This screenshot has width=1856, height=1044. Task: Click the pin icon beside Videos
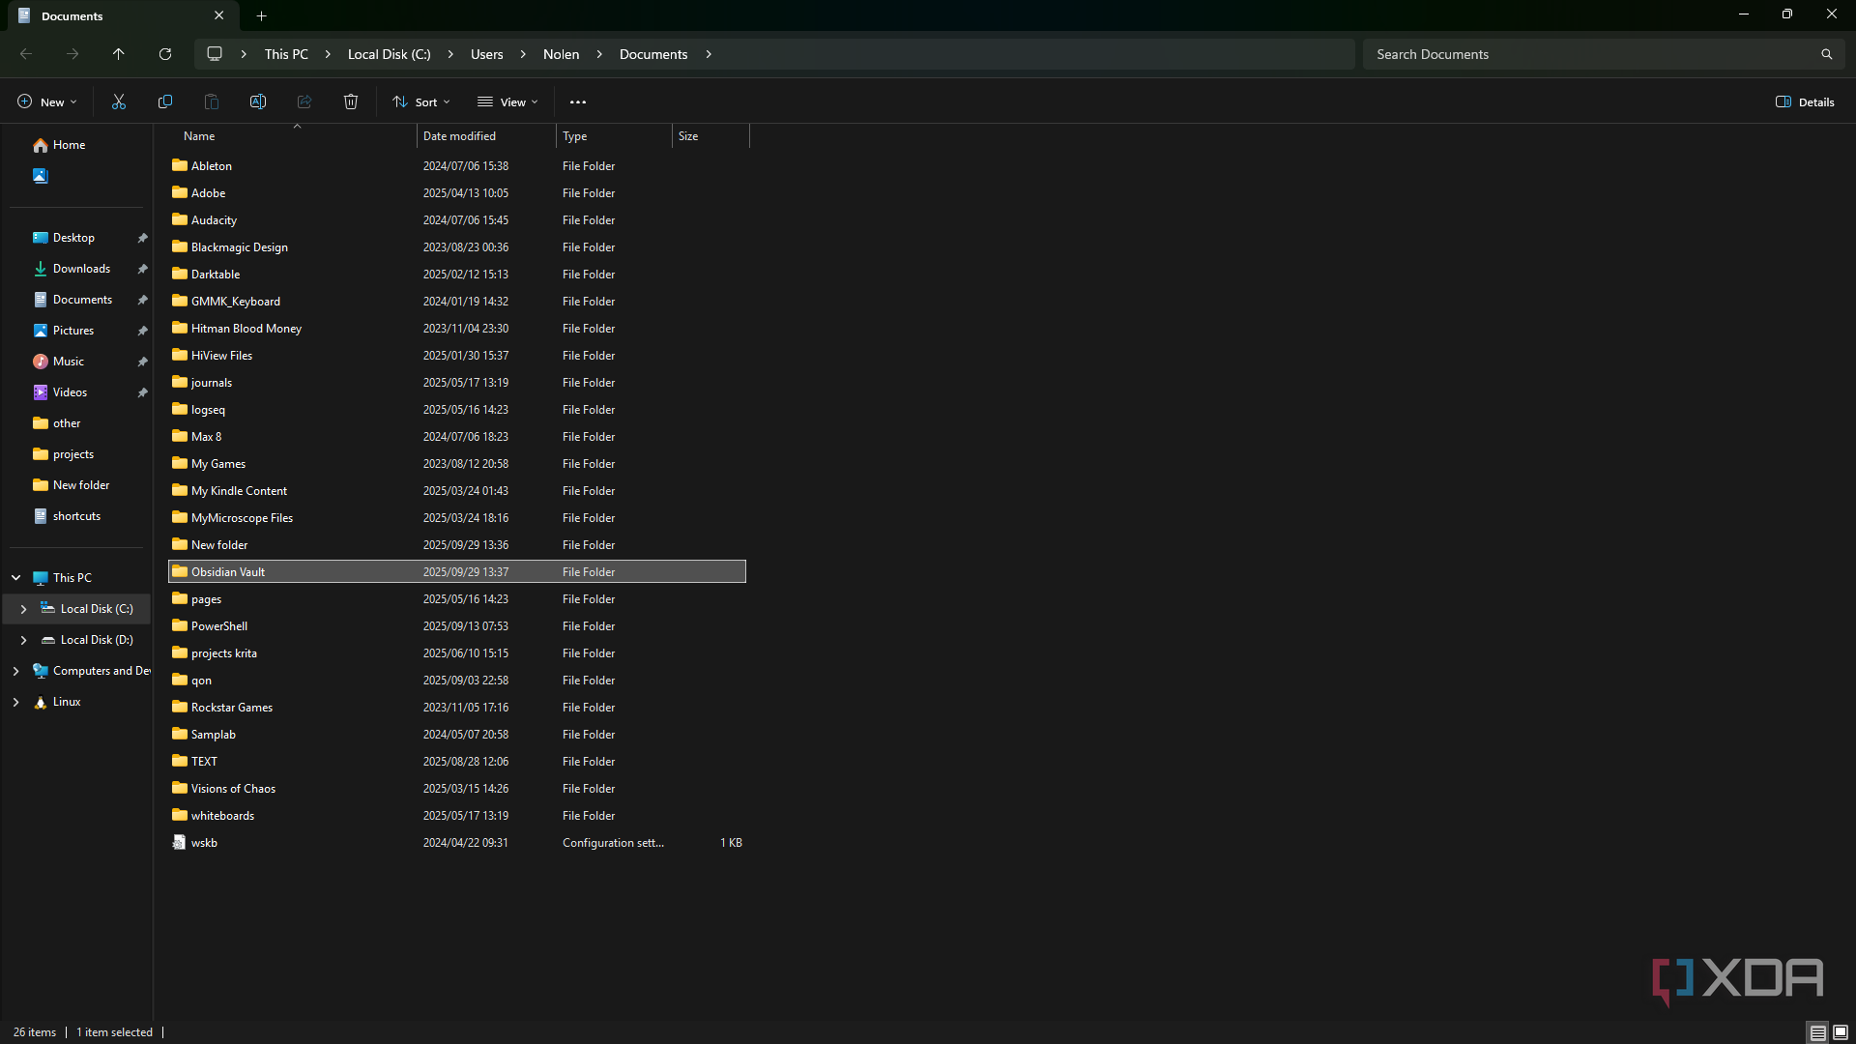point(142,392)
